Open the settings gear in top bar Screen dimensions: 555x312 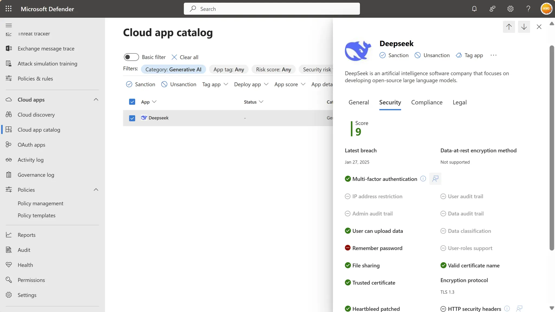tap(510, 9)
